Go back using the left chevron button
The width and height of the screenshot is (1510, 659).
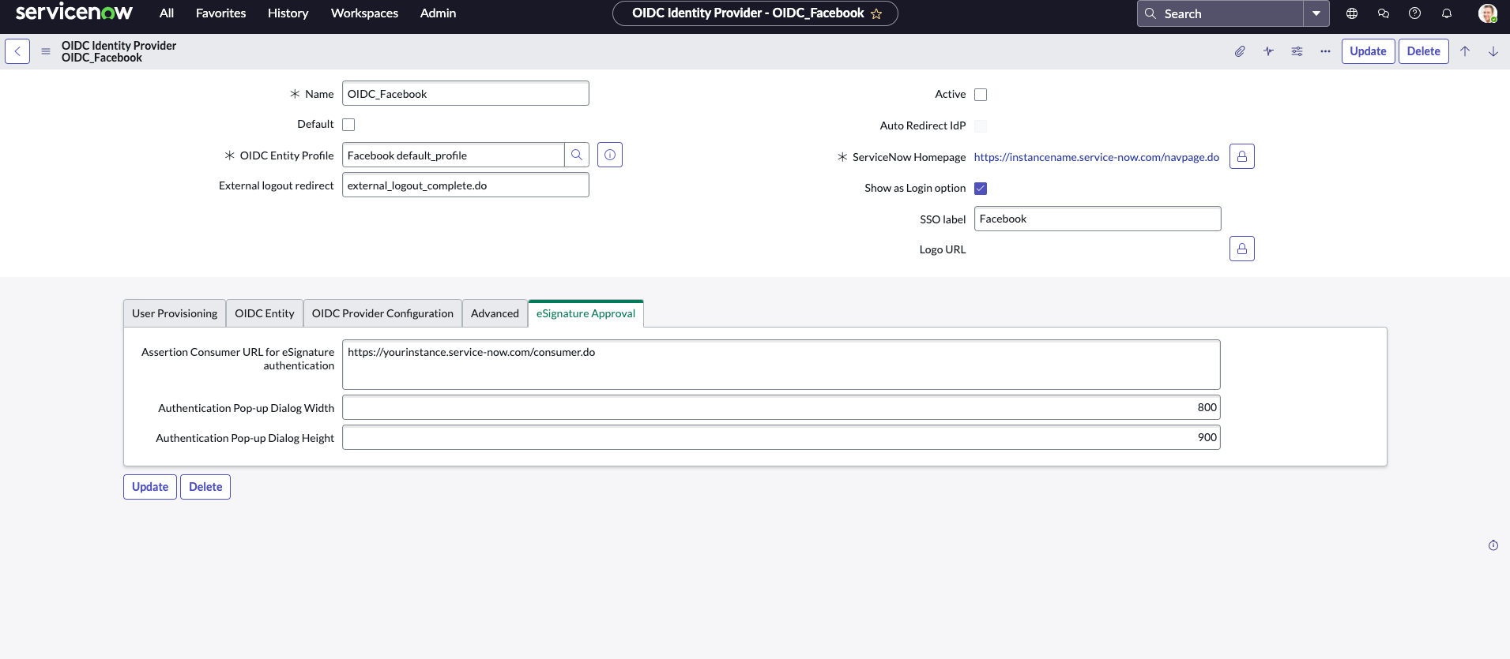[17, 51]
